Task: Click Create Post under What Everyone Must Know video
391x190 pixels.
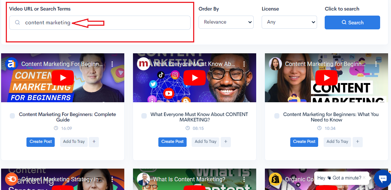Action: pos(172,142)
